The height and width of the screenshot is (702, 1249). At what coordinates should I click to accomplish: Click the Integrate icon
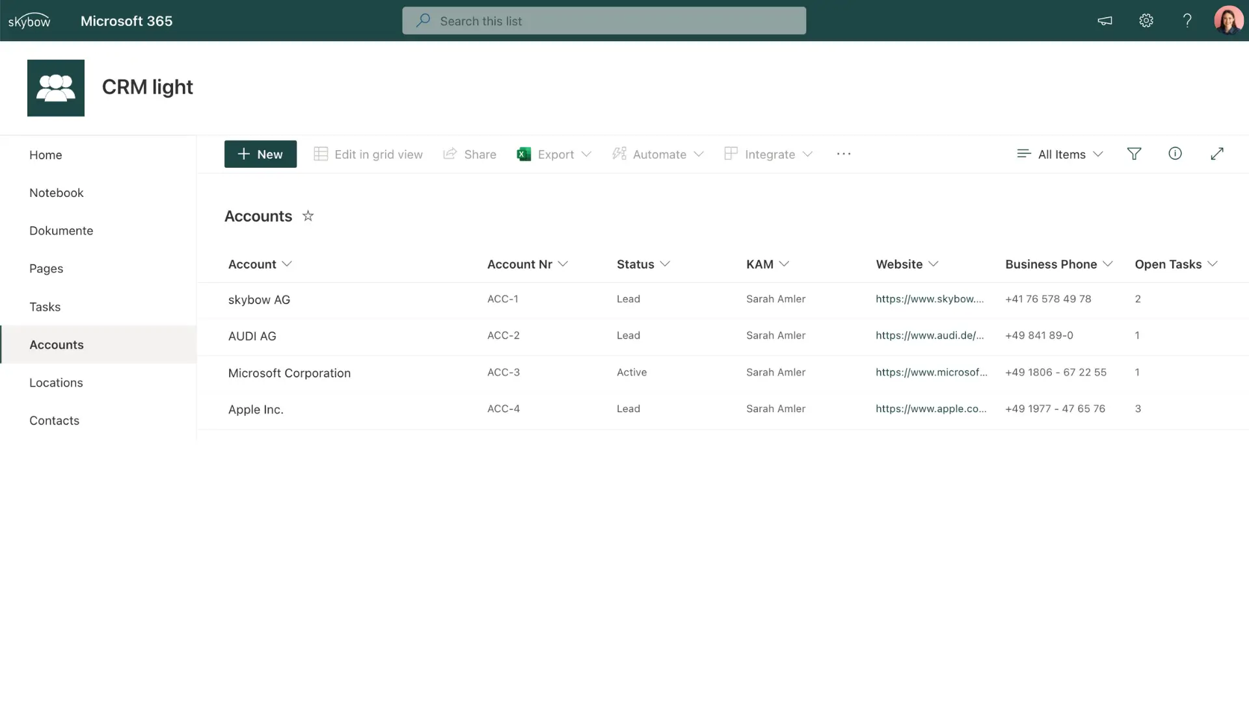click(x=730, y=154)
